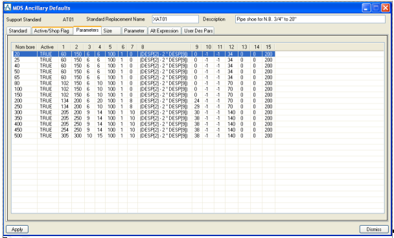Select the row with Nom bore 450

tap(144, 130)
